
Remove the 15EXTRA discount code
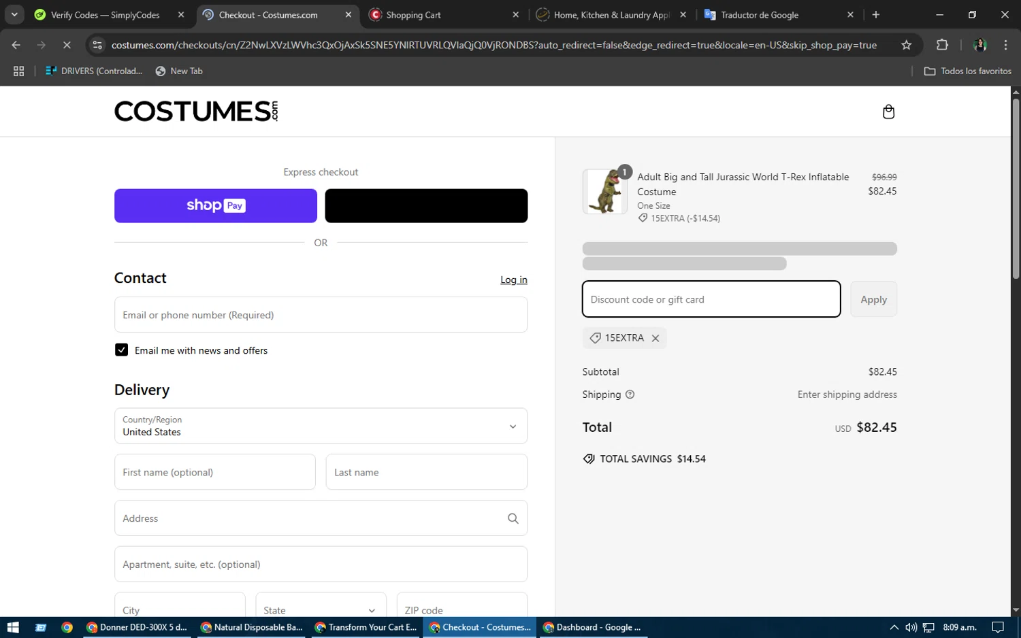655,338
